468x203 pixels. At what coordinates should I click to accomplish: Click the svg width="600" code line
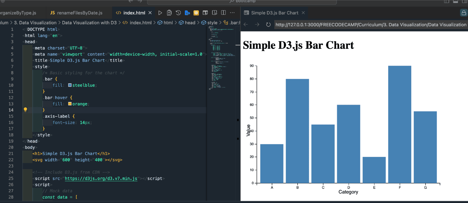point(77,160)
